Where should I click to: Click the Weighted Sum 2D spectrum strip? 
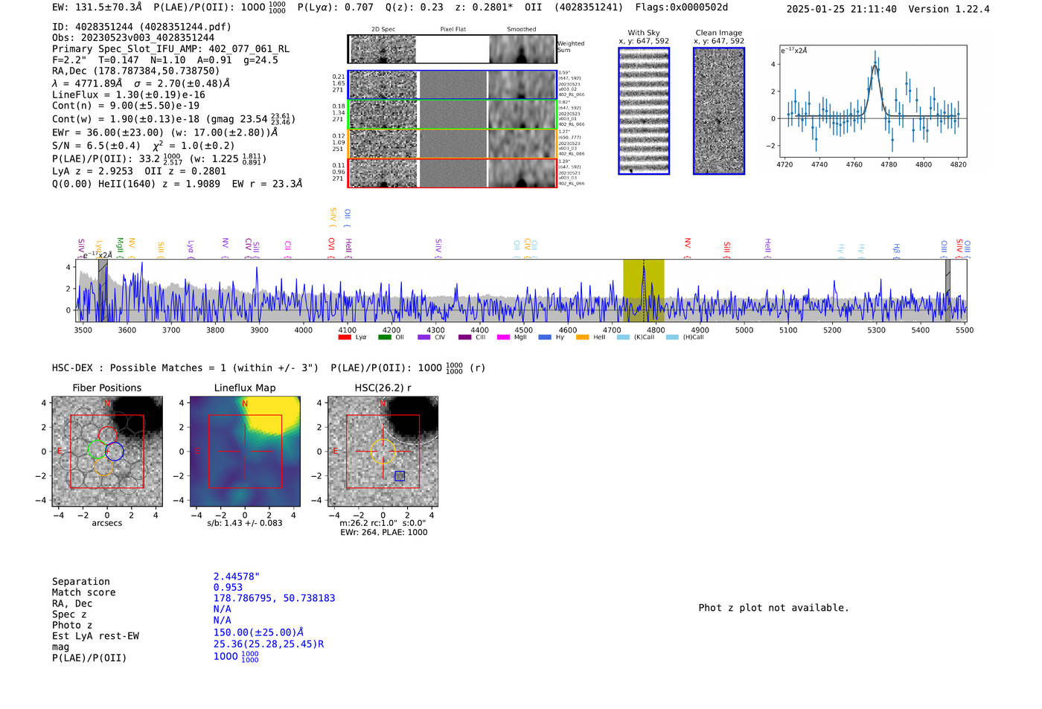452,49
